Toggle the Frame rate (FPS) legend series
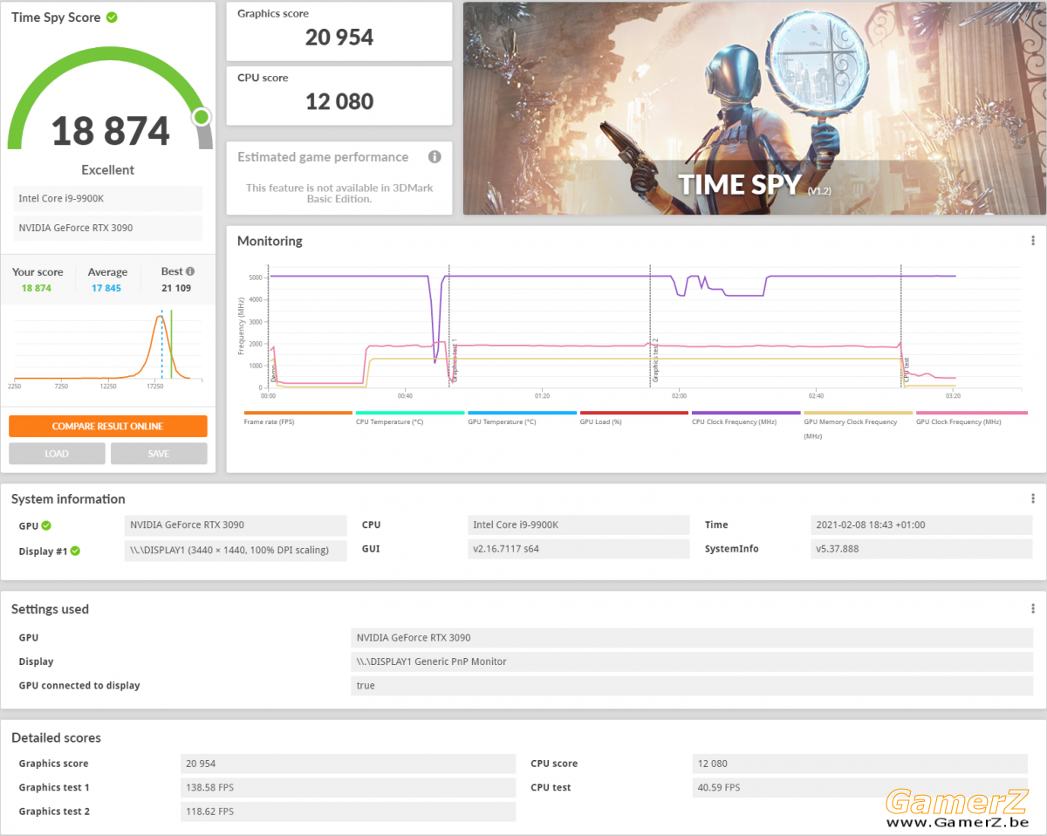This screenshot has width=1047, height=836. (298, 420)
